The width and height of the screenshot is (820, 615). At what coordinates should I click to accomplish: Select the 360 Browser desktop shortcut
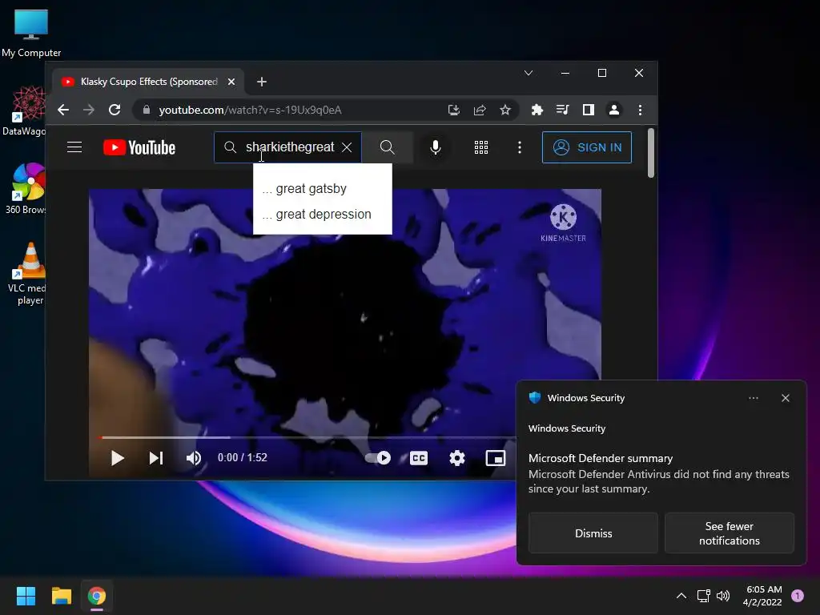click(x=25, y=189)
